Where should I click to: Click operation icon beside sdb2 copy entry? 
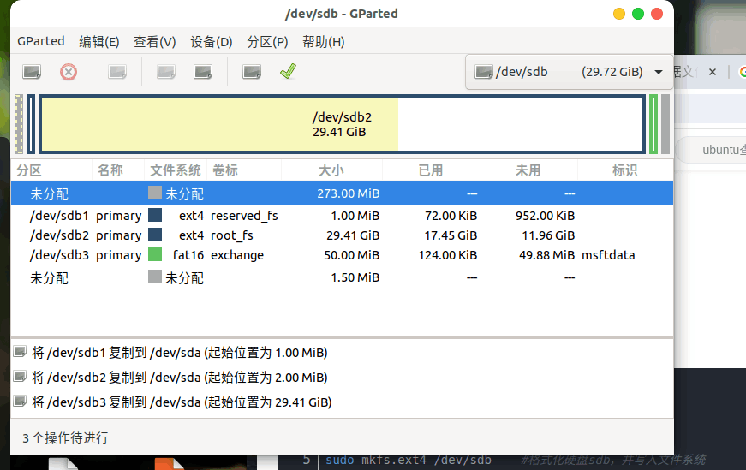click(20, 377)
